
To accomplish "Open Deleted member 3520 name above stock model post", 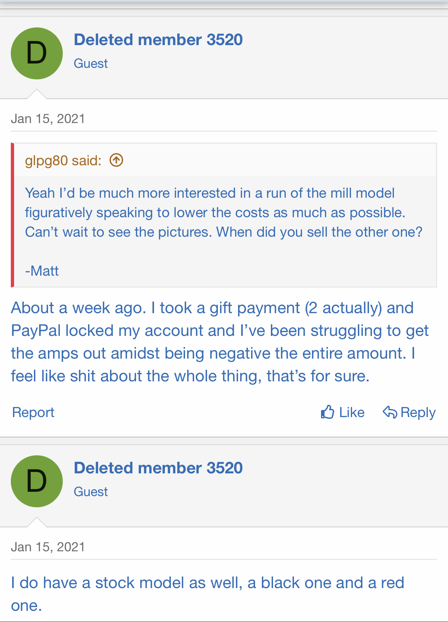I will 158,468.
